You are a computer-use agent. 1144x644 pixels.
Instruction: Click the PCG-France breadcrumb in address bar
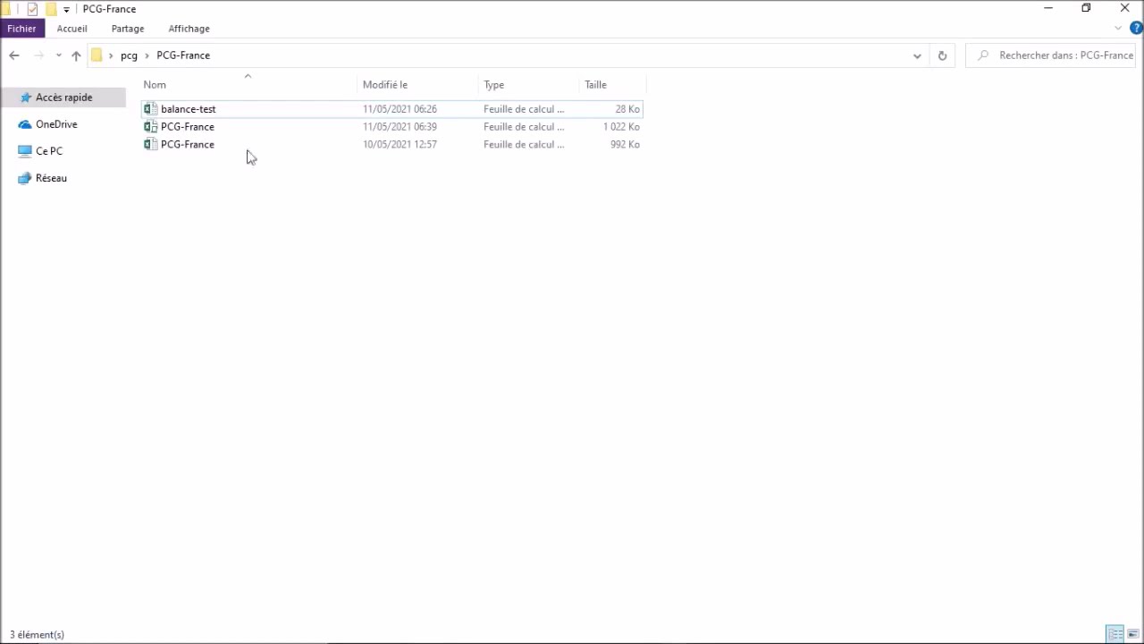pyautogui.click(x=183, y=55)
